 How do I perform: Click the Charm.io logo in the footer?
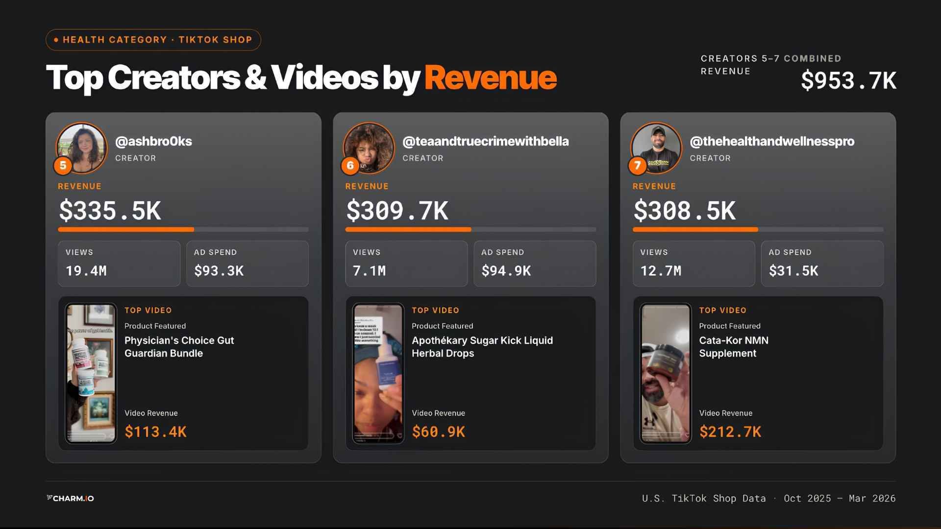pos(70,498)
